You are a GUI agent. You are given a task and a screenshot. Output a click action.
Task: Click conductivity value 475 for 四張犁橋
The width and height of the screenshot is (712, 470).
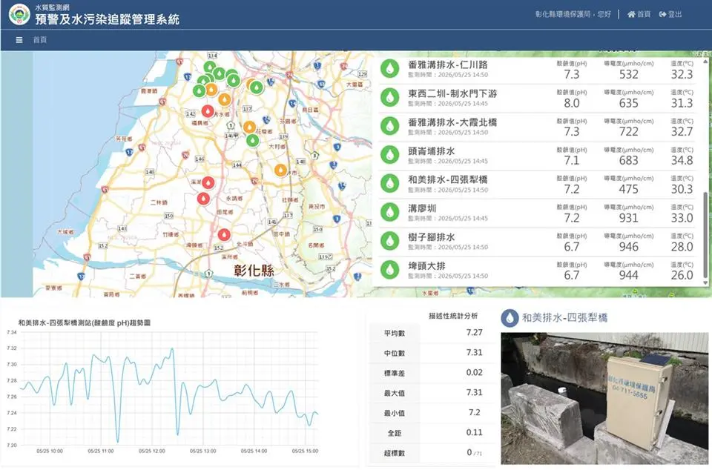(628, 189)
